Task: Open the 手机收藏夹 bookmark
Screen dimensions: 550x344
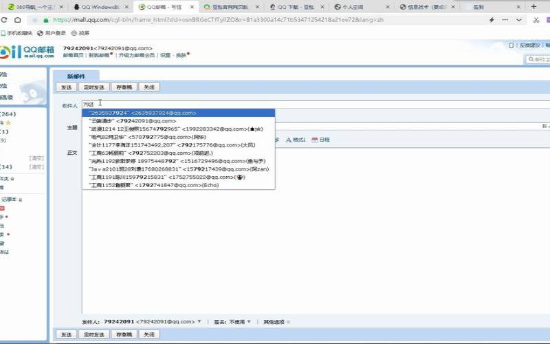Action: tap(16, 33)
